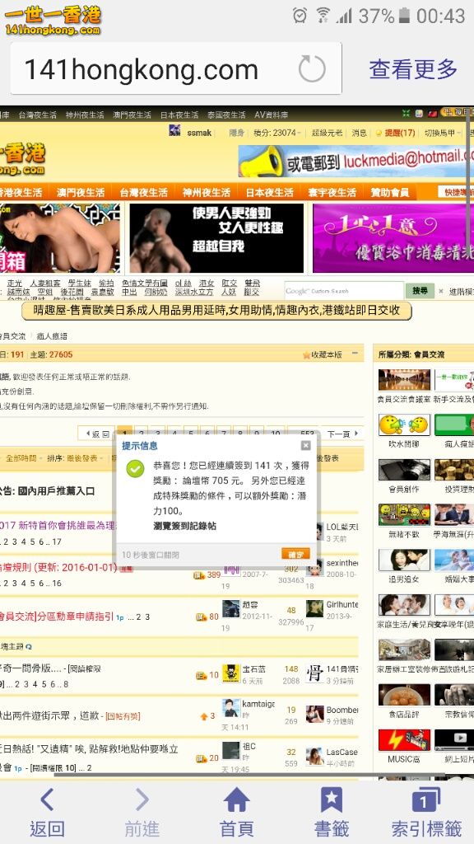This screenshot has height=844, width=474.
Task: Open the 瀏覽簽到記錄帖 link in the dialog
Action: (x=184, y=526)
